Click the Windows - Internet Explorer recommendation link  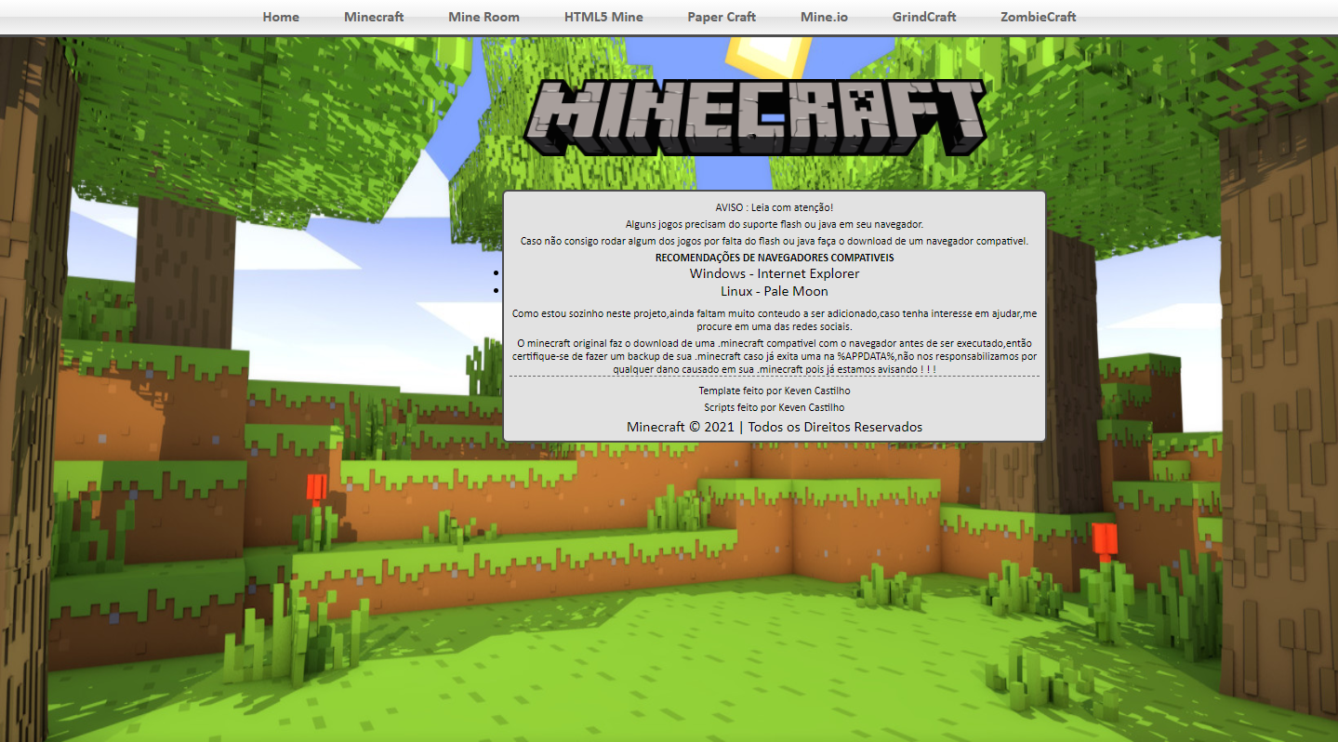773,273
